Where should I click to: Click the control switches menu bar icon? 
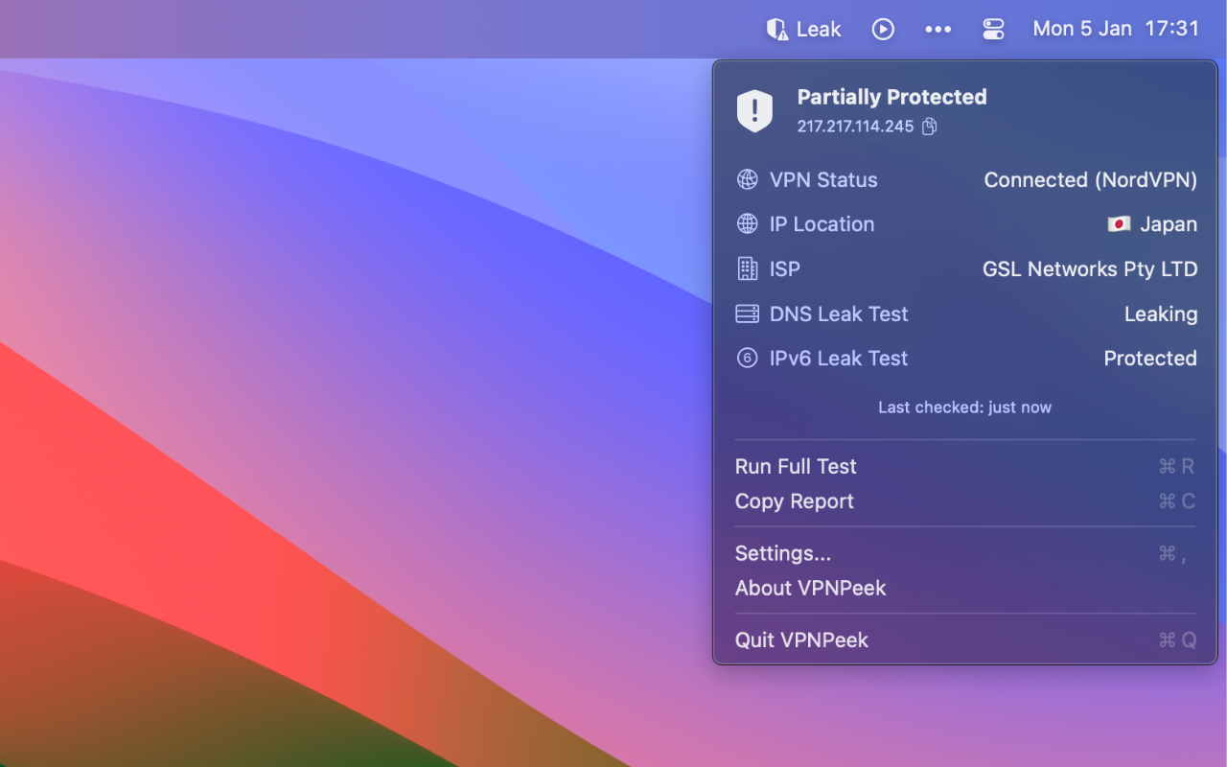tap(993, 29)
